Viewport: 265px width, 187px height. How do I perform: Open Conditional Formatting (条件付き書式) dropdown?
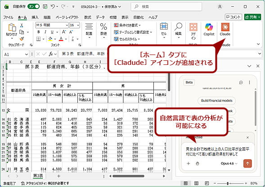(127, 25)
